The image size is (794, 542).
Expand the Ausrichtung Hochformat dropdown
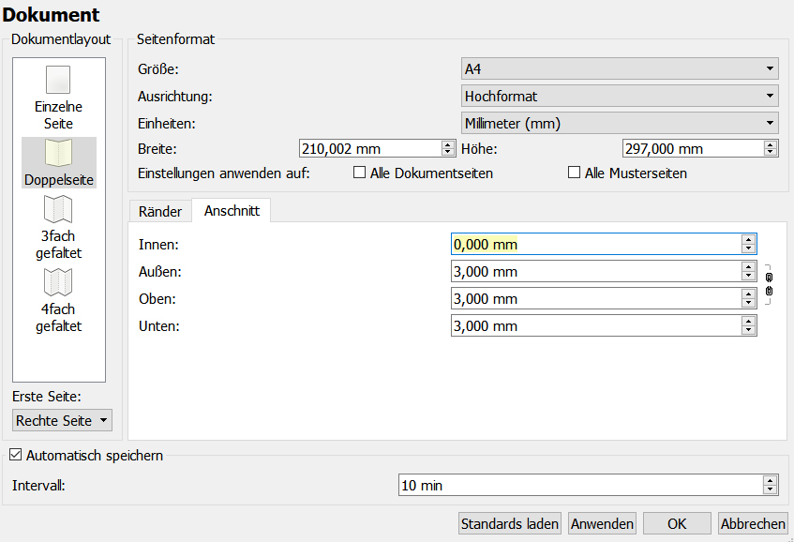click(x=620, y=96)
